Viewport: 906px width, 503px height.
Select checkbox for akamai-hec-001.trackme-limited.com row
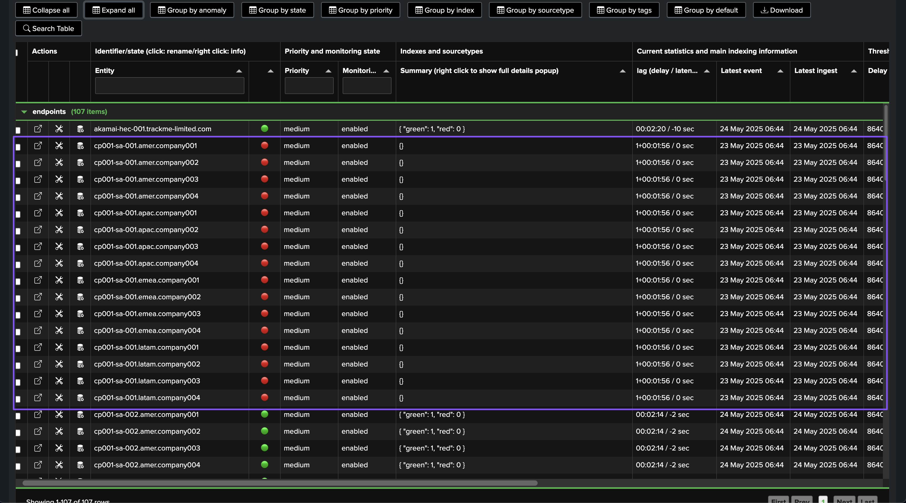click(x=18, y=130)
